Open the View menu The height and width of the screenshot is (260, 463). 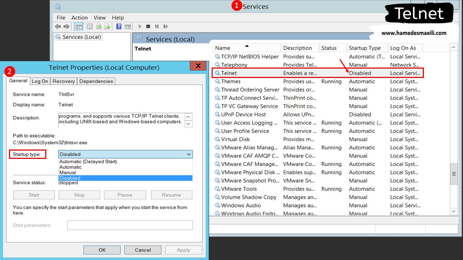coord(100,17)
